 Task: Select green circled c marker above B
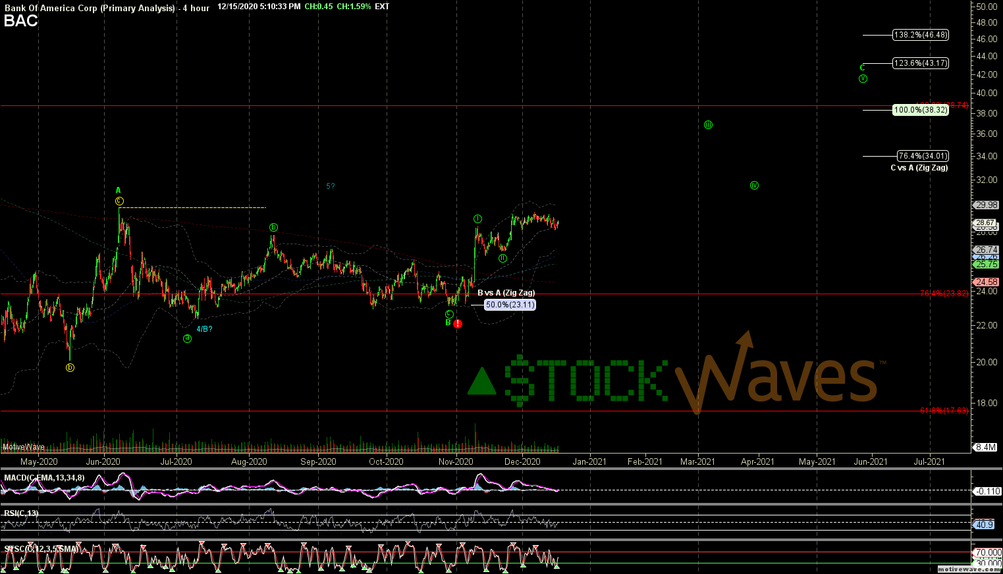click(448, 314)
